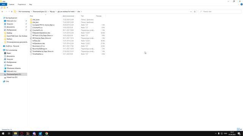
Task: Click Мусор in the address breadcrumb
Action: tap(52, 12)
